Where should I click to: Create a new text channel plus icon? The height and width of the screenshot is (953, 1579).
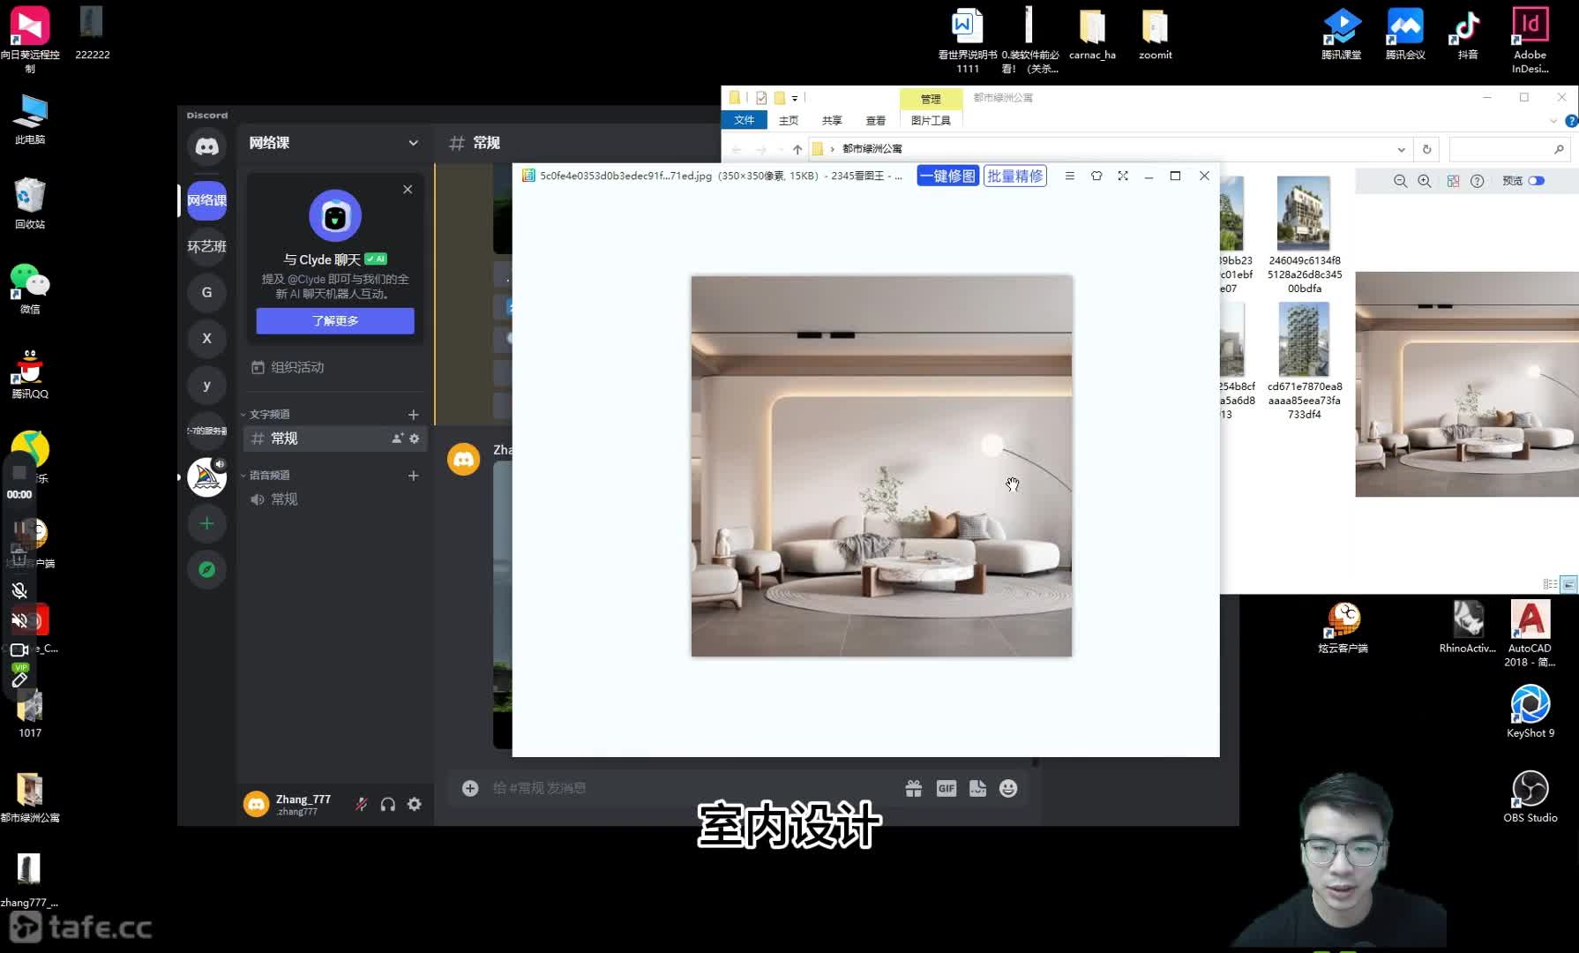coord(413,414)
